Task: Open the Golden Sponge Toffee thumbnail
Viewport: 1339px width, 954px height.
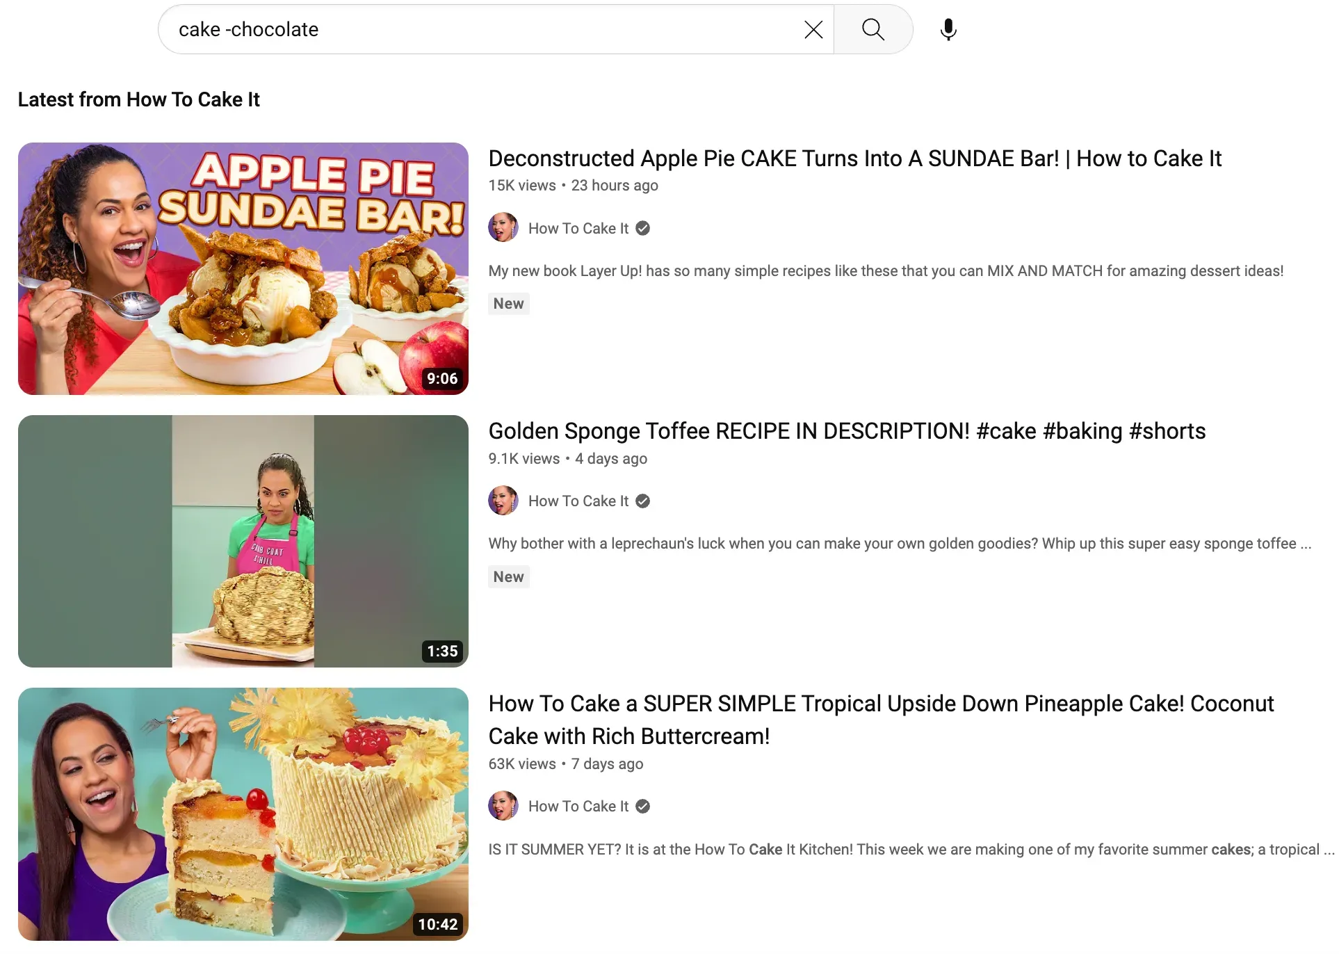Action: 243,541
